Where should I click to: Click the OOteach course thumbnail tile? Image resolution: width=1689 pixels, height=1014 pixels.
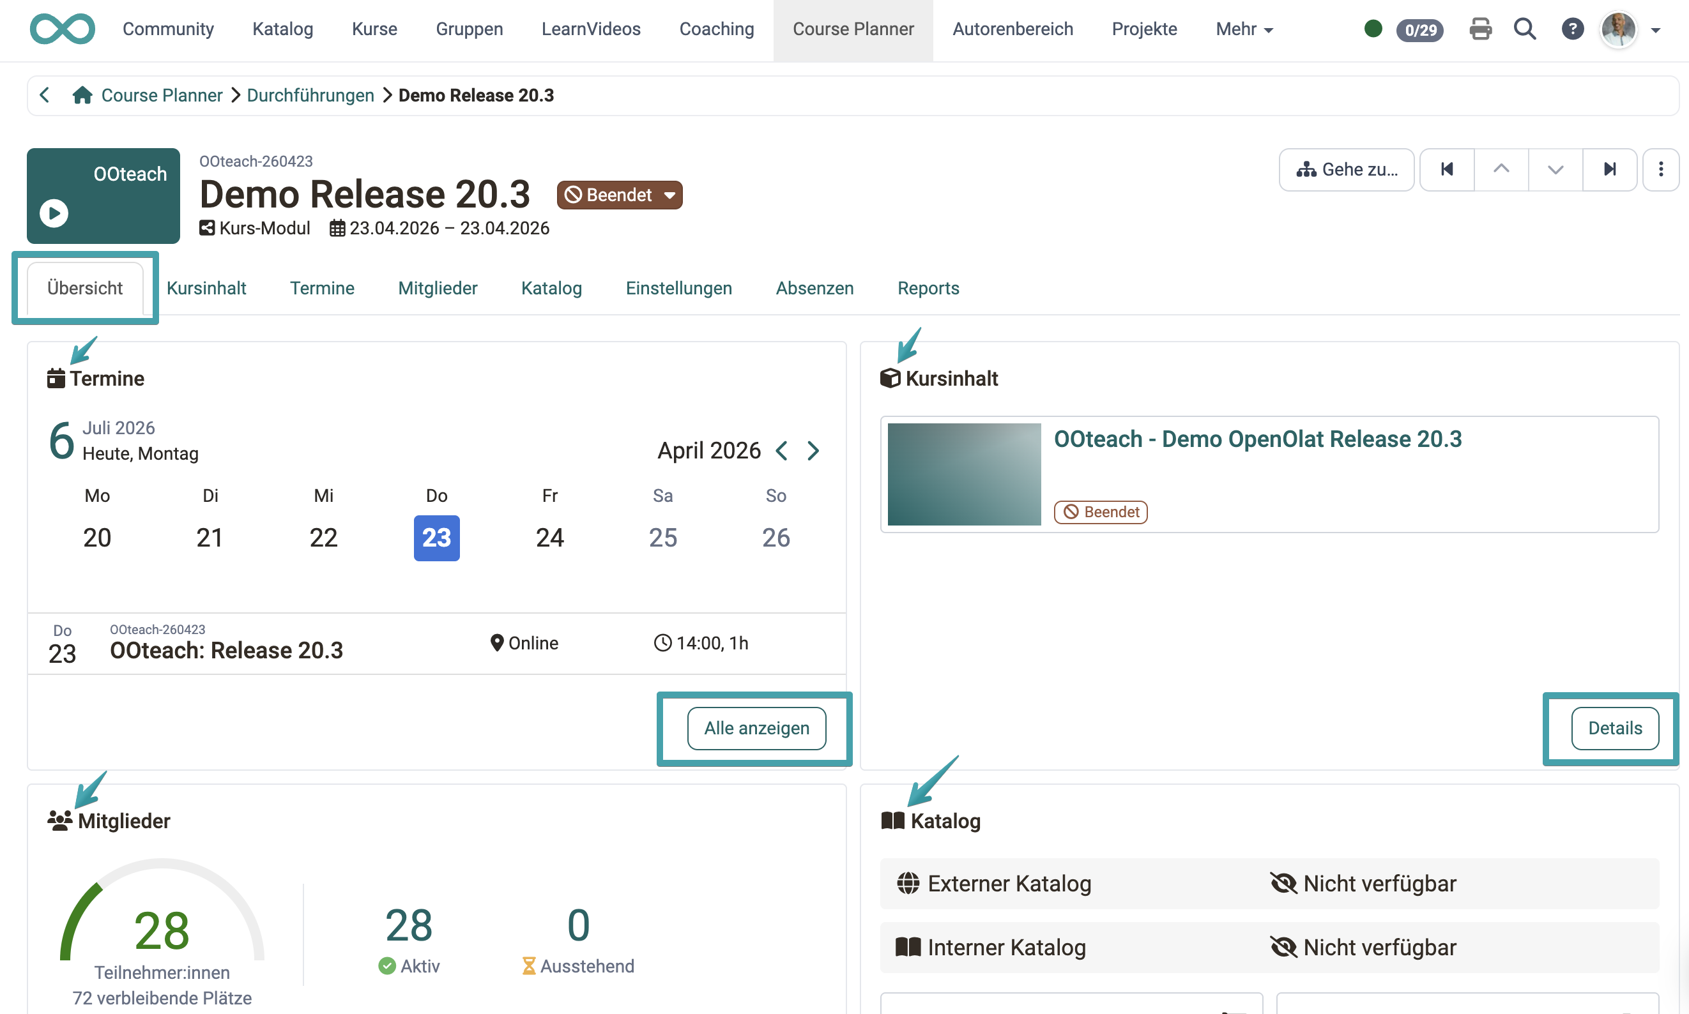pos(103,195)
